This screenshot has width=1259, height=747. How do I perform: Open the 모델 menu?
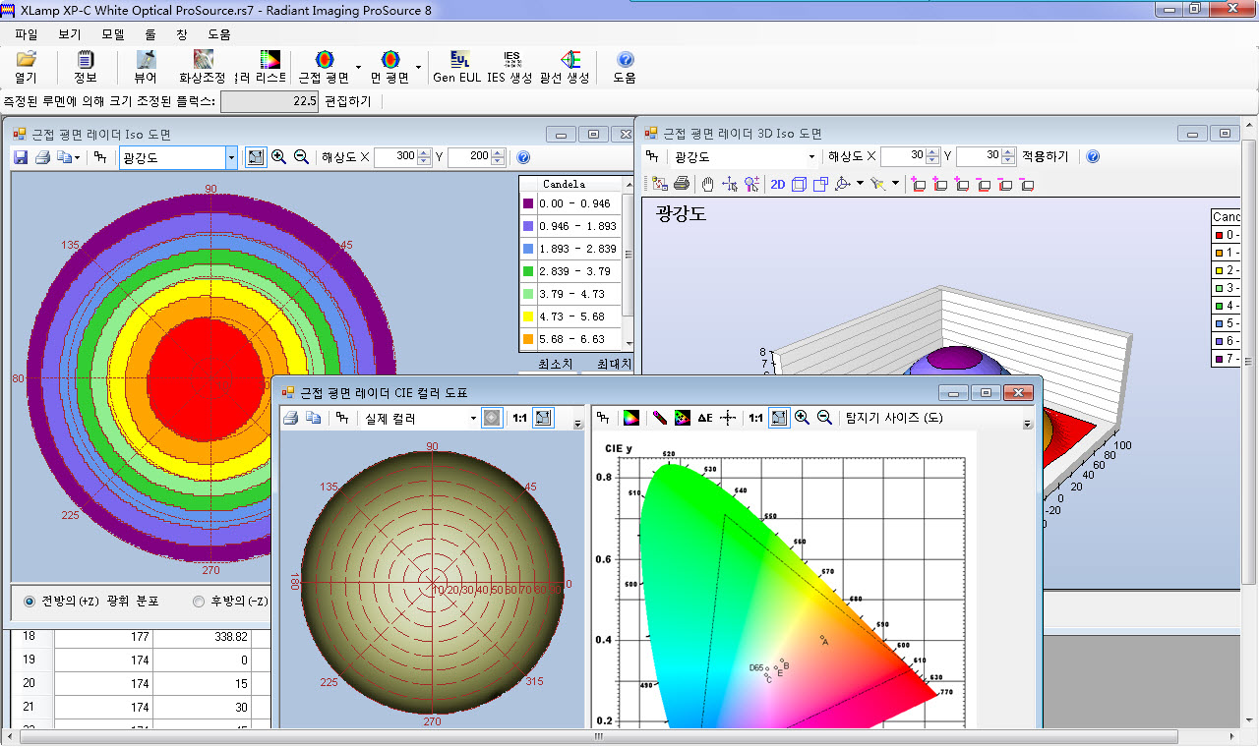[113, 34]
